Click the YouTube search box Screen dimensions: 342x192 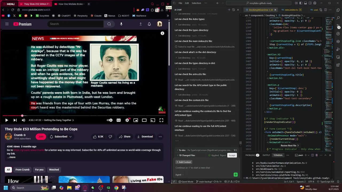pyautogui.click(x=76, y=24)
